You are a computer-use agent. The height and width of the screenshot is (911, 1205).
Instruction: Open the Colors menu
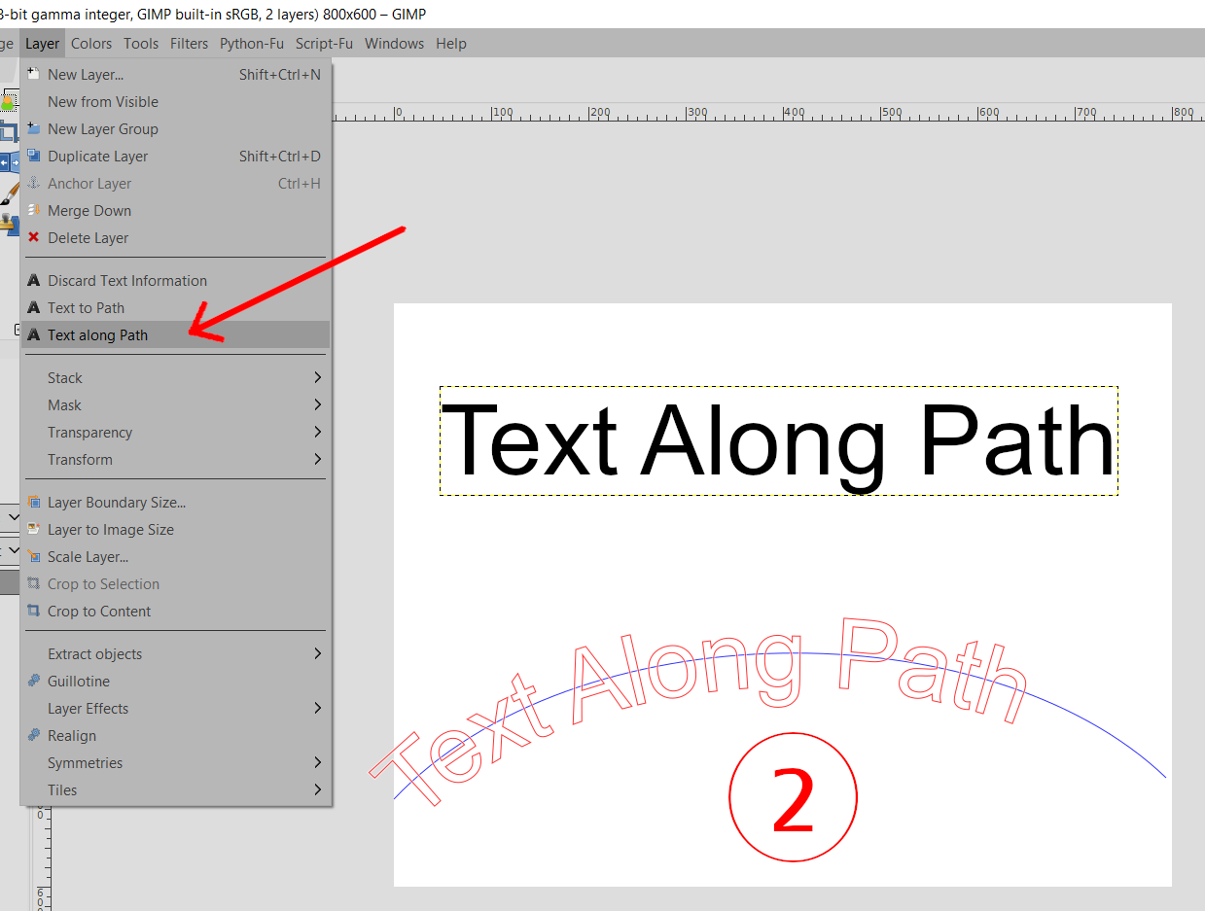[x=90, y=44]
